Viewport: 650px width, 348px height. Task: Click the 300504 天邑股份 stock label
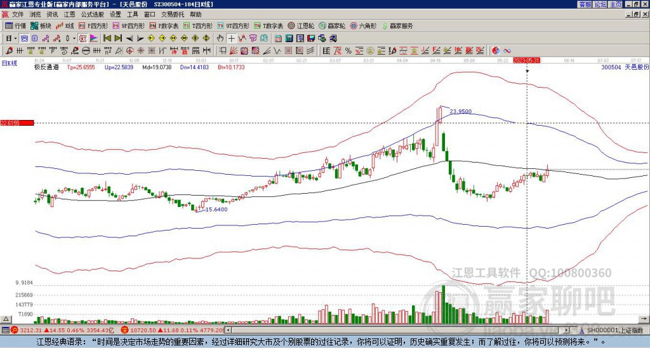tap(625, 67)
